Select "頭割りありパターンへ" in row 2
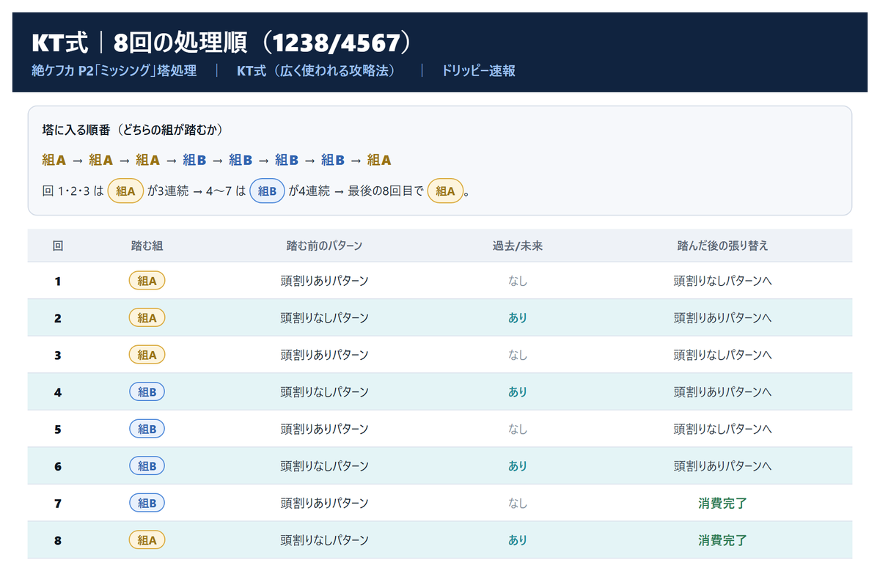 (x=722, y=318)
